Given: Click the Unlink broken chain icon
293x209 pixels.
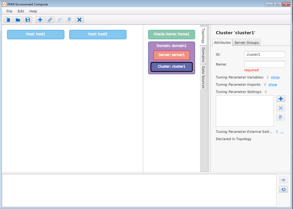Looking at the screenshot, I should (x=60, y=20).
